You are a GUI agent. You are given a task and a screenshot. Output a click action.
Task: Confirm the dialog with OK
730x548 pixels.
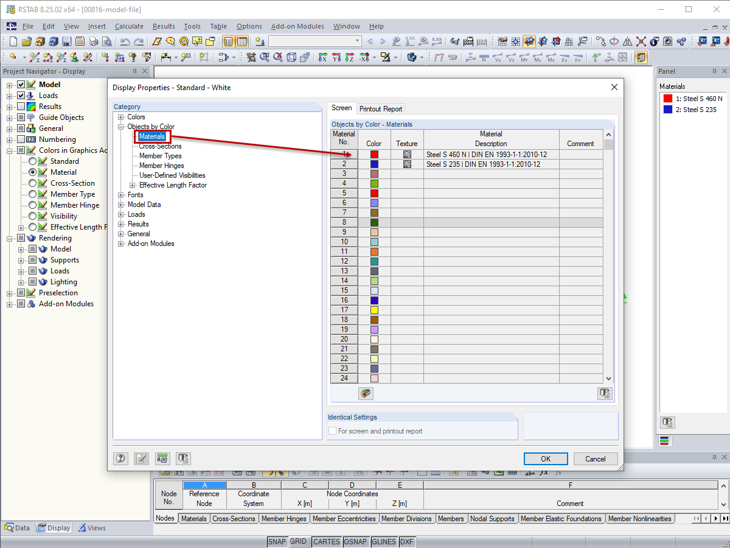pyautogui.click(x=545, y=458)
